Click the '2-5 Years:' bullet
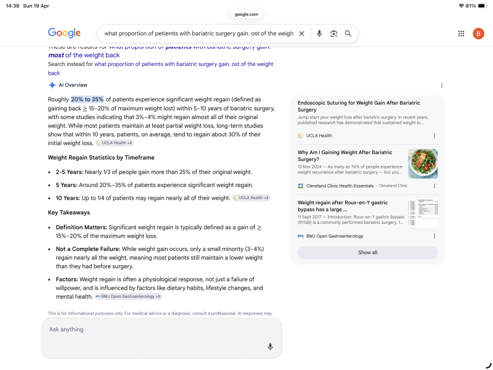 (154, 172)
